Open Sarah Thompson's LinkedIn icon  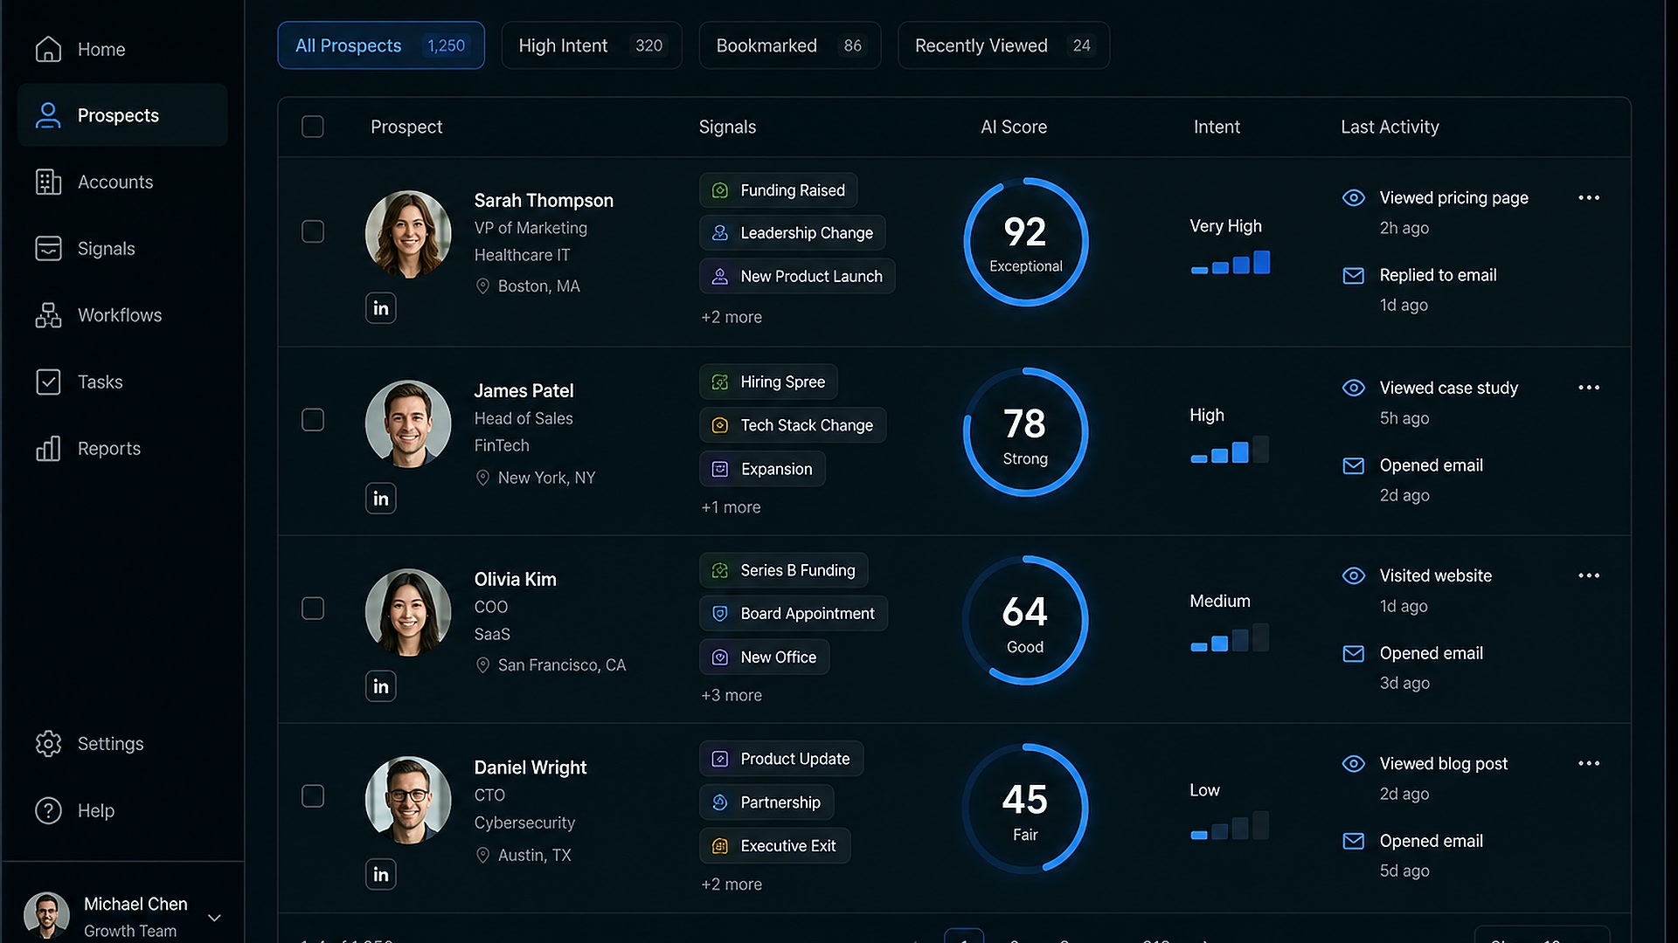tap(380, 308)
